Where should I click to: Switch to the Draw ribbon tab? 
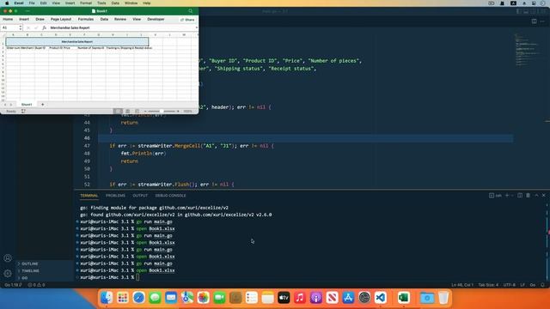click(x=40, y=19)
